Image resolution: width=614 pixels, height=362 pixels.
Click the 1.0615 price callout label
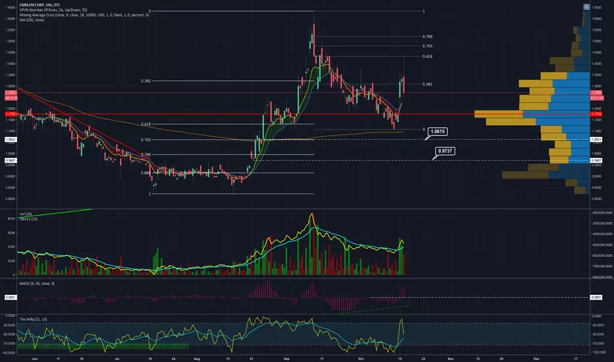click(437, 132)
